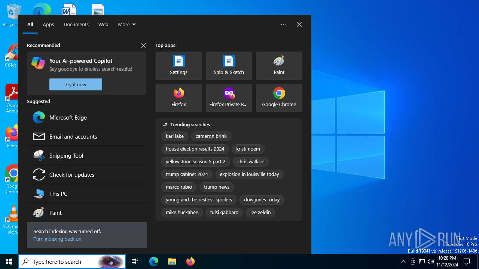Switch to the Documents tab
This screenshot has width=479, height=269.
point(76,24)
